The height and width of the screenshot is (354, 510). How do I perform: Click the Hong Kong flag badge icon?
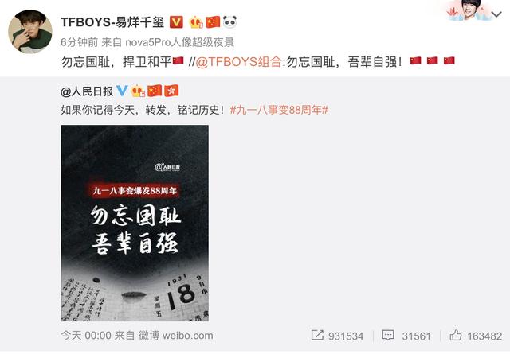tap(171, 91)
